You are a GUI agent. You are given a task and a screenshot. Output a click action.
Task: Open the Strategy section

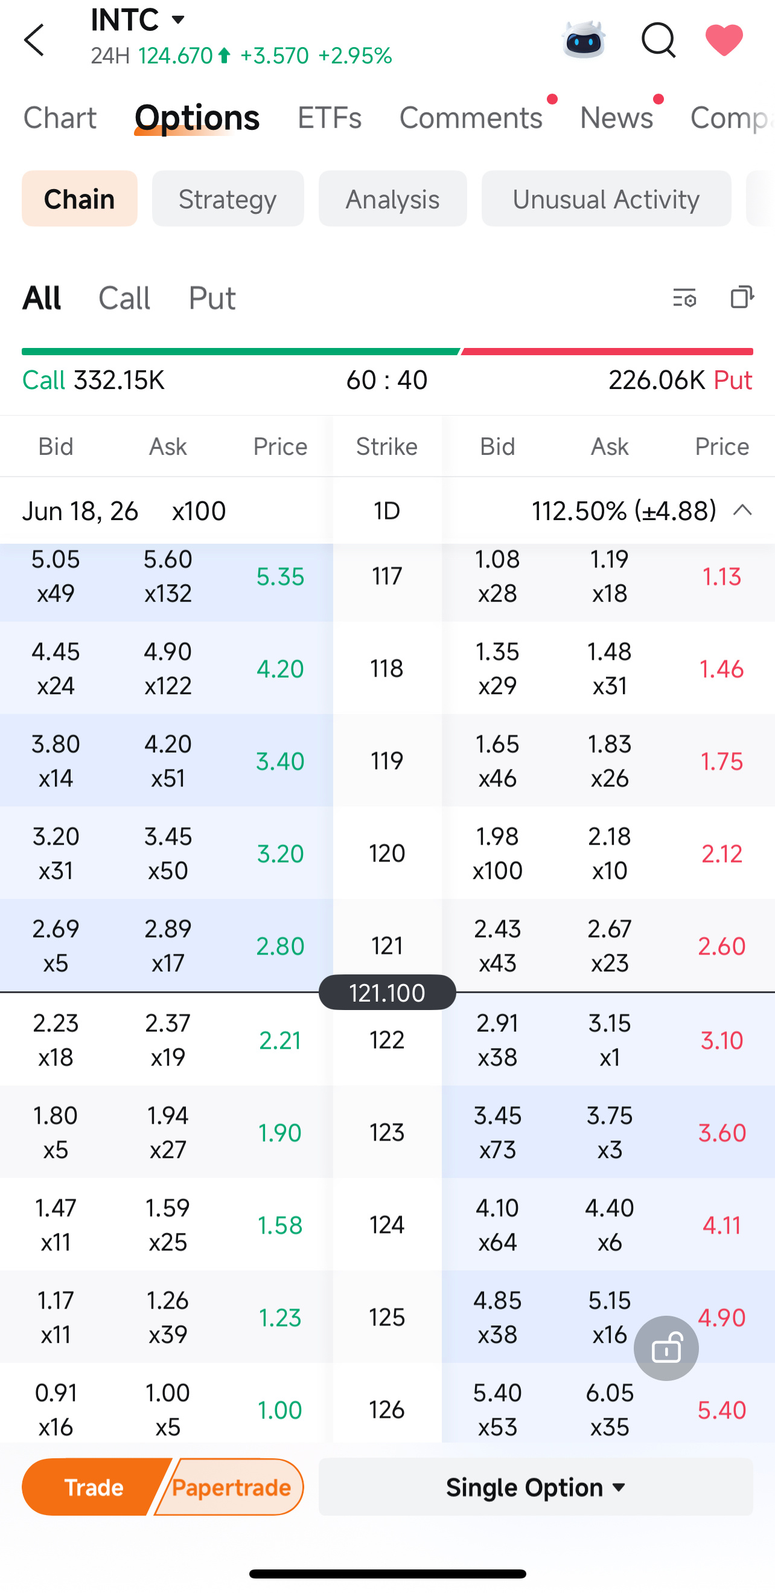coord(228,199)
